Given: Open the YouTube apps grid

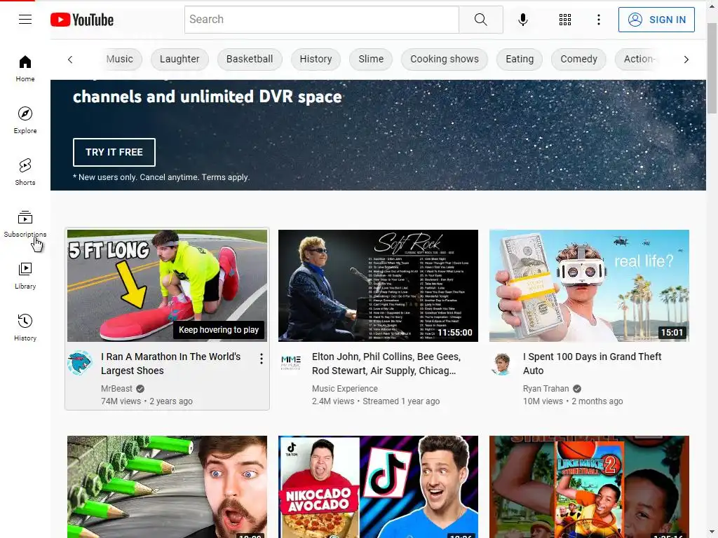Looking at the screenshot, I should (565, 20).
